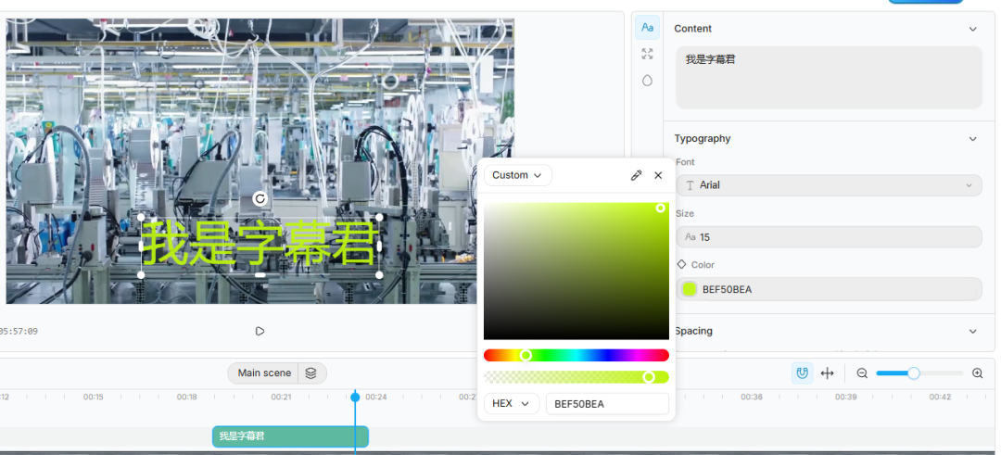Screen dimensions: 1001x455
Task: Open the Custom color mode dropdown
Action: [517, 175]
